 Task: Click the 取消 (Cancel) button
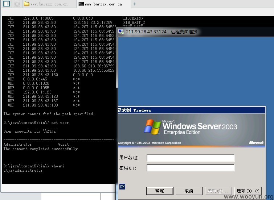click(x=189, y=191)
